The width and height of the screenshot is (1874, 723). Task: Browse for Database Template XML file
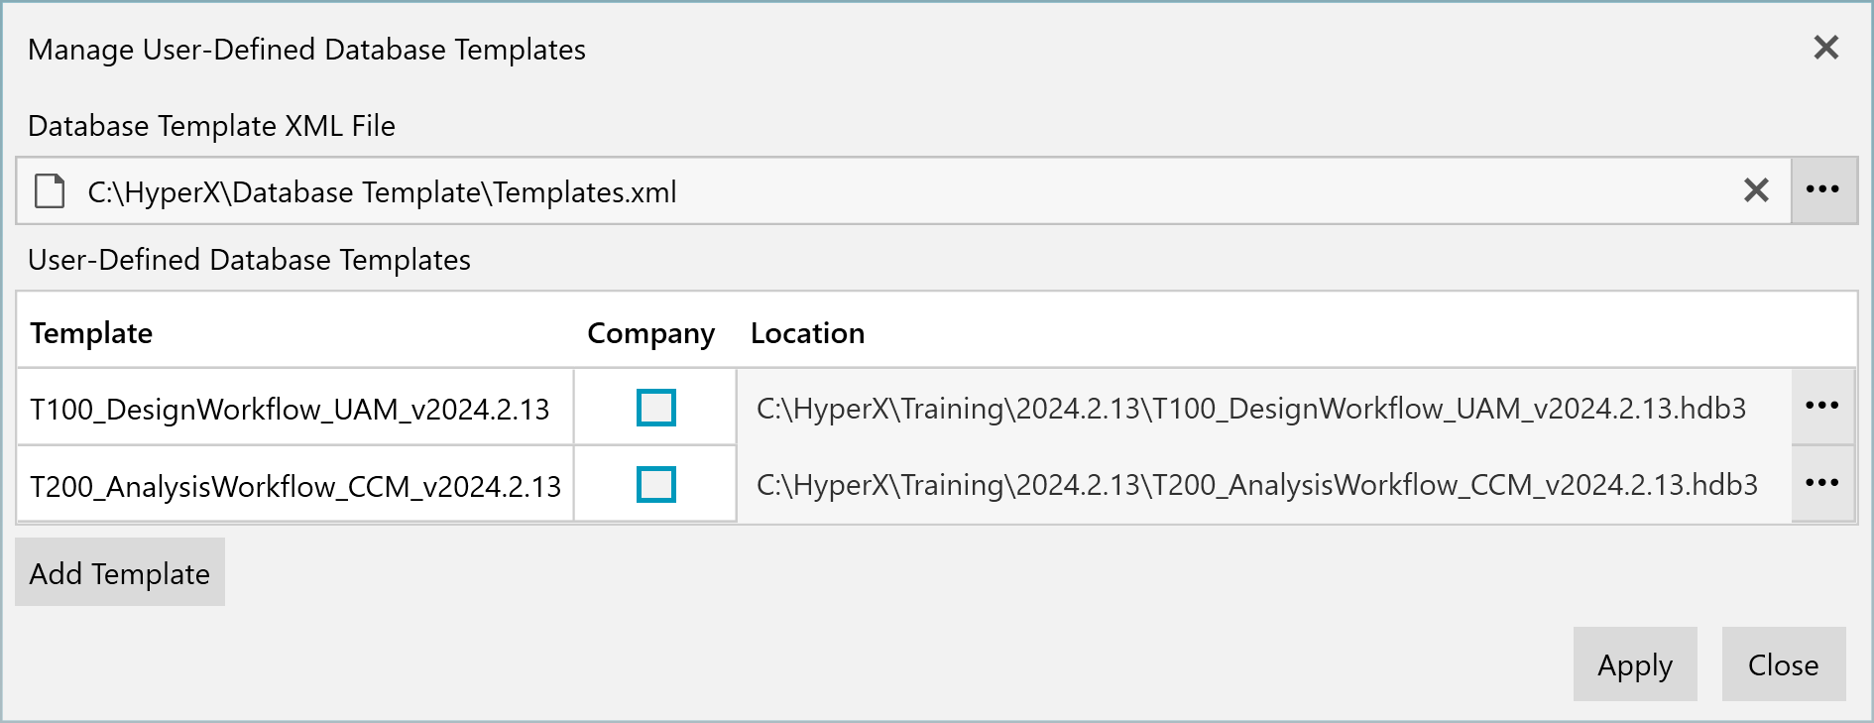tap(1823, 190)
